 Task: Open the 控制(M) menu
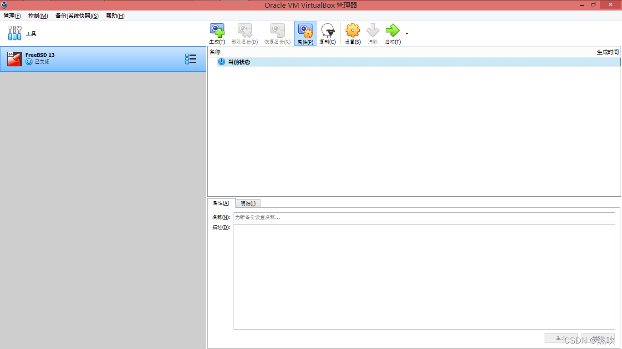point(38,16)
